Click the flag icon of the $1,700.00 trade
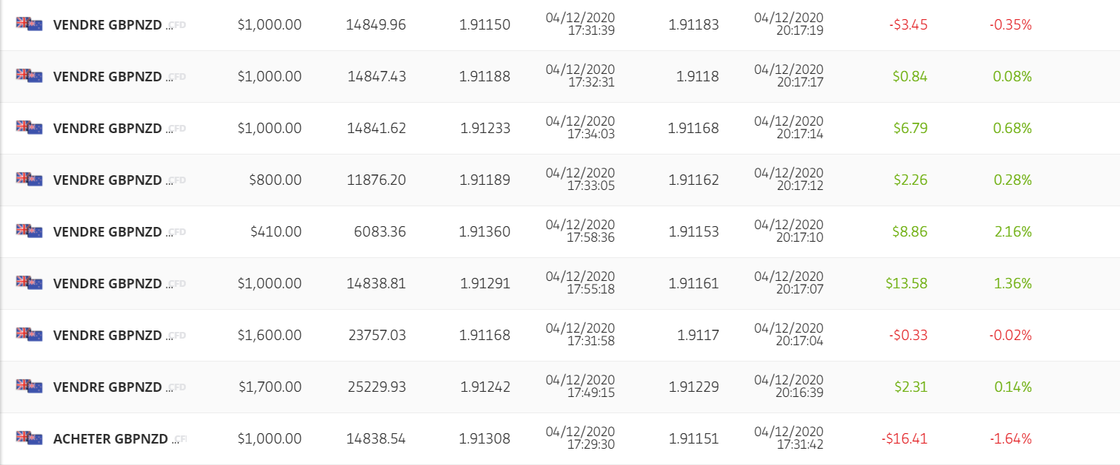 pos(30,386)
